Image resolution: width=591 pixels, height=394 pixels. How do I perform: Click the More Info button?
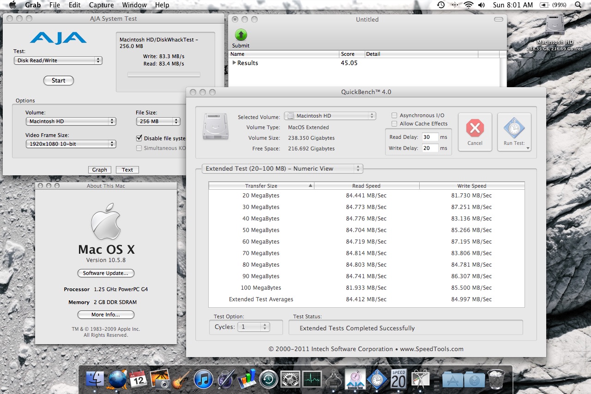point(106,315)
